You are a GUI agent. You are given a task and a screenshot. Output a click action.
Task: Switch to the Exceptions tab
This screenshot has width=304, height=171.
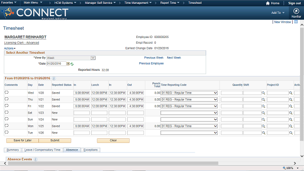click(x=91, y=150)
